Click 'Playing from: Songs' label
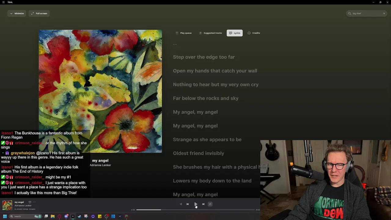 [x=25, y=209]
